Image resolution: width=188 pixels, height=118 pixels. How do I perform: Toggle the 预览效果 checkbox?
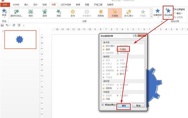tap(102, 105)
